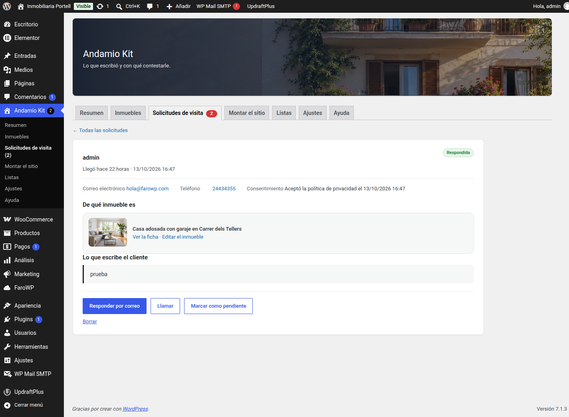Click the property thumbnail image
The image size is (569, 417).
click(x=108, y=232)
